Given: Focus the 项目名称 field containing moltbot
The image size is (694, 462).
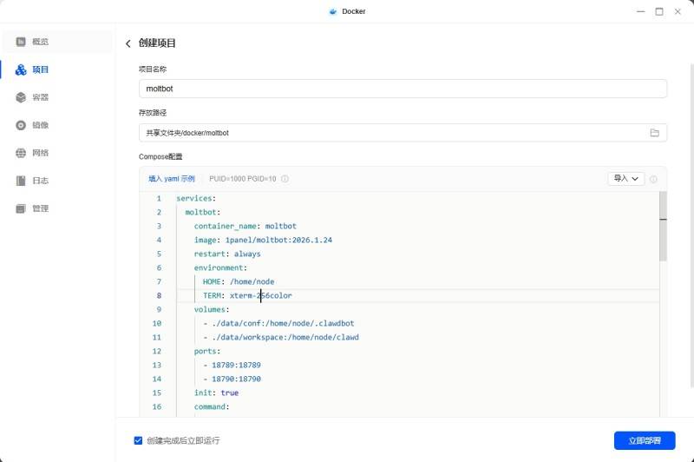Looking at the screenshot, I should tap(403, 89).
